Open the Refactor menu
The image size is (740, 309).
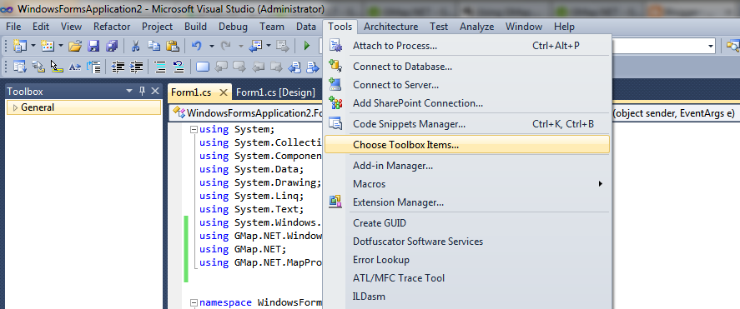click(112, 27)
